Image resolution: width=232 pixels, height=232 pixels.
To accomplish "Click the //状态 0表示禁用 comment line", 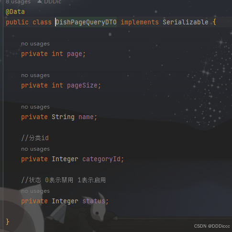I will (x=64, y=180).
